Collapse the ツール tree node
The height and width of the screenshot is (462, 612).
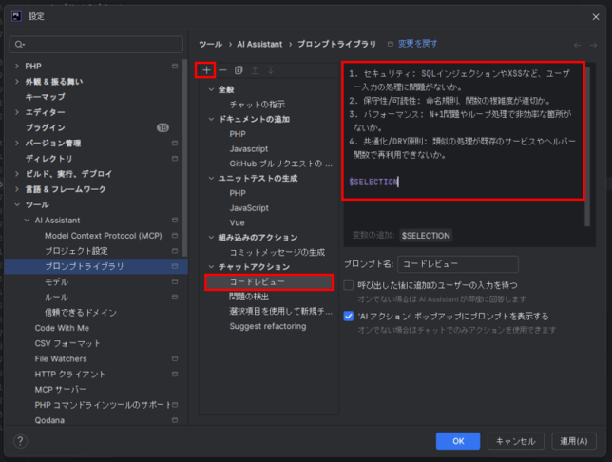(17, 204)
